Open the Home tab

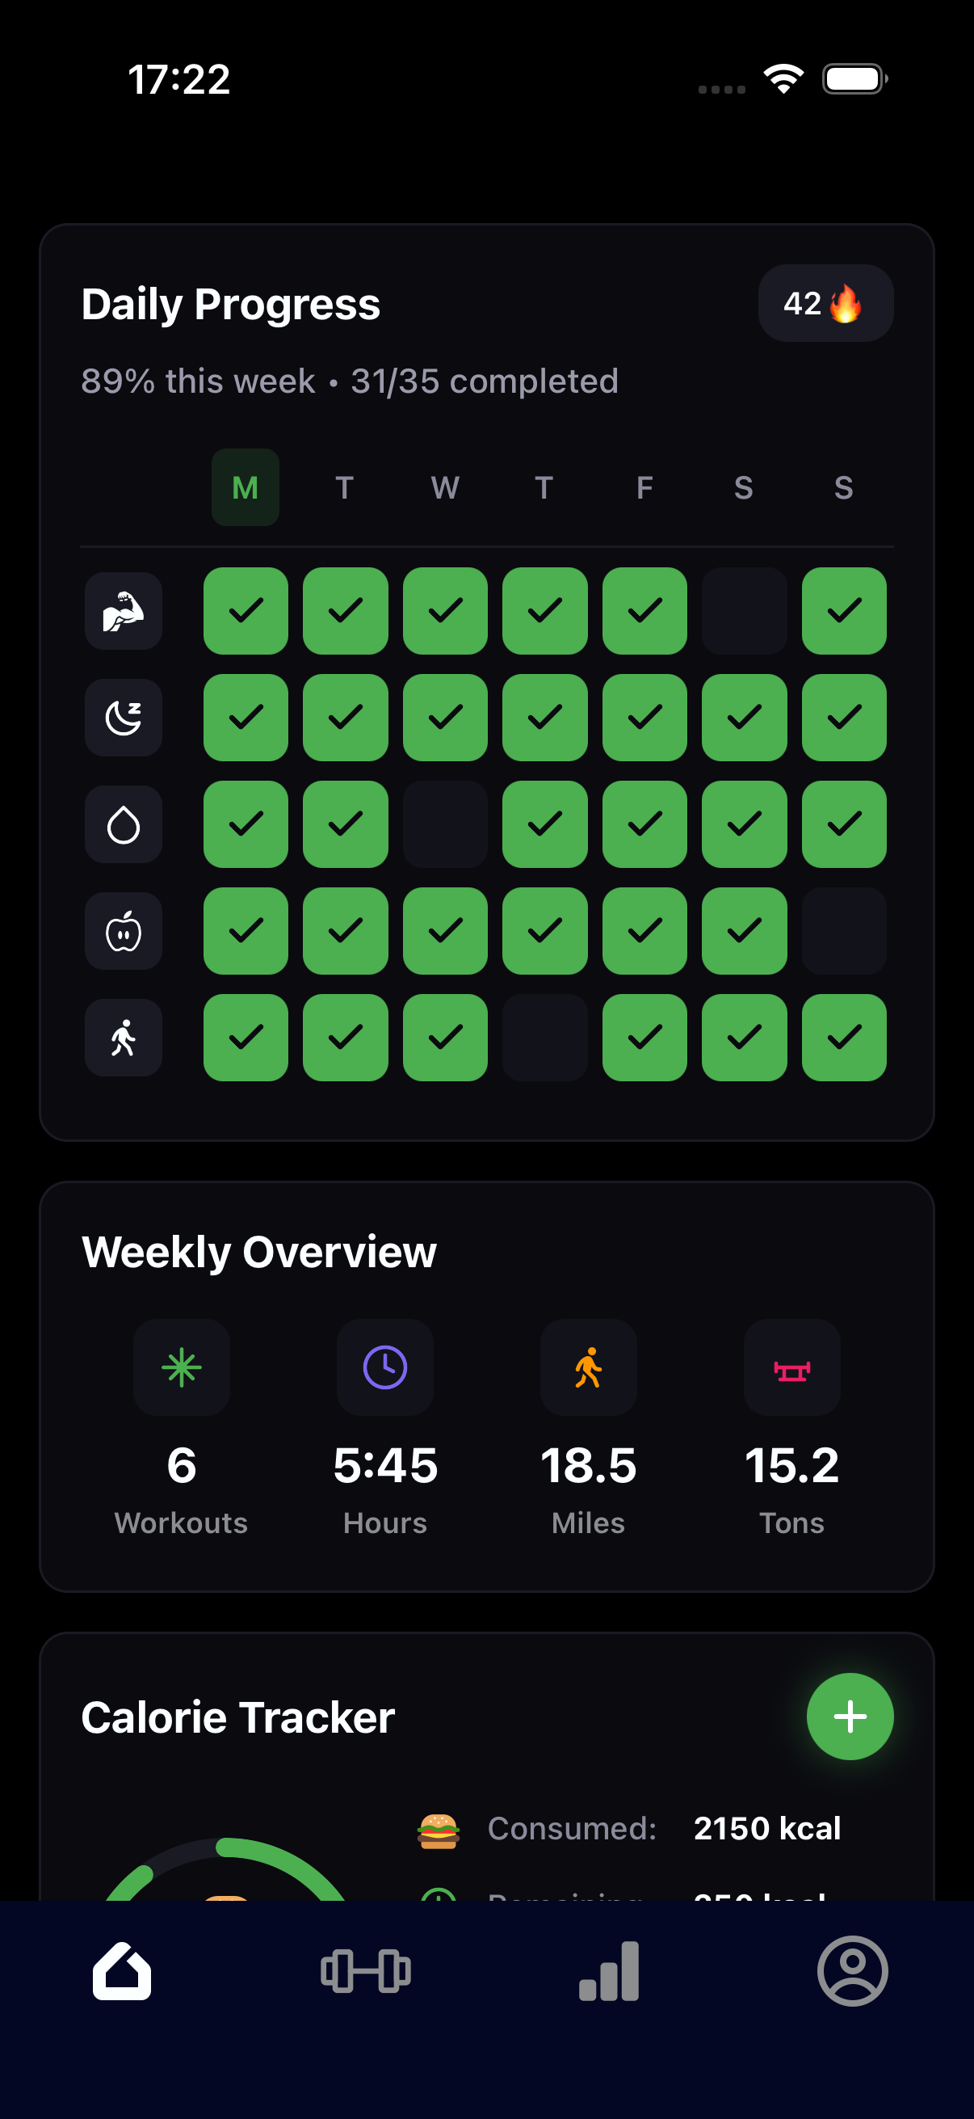[x=122, y=1971]
